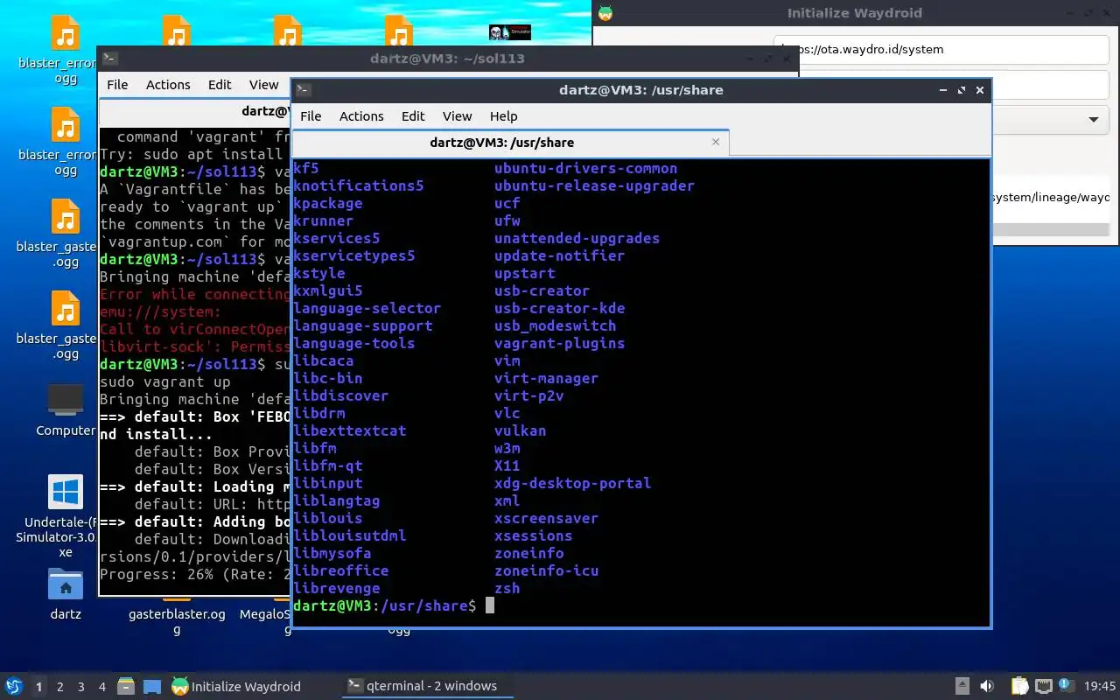Click the 'usb-creator-kde' directory name
The width and height of the screenshot is (1120, 700).
coord(559,308)
